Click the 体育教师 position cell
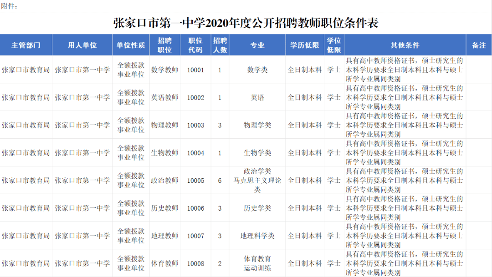The image size is (492, 277). 165,263
